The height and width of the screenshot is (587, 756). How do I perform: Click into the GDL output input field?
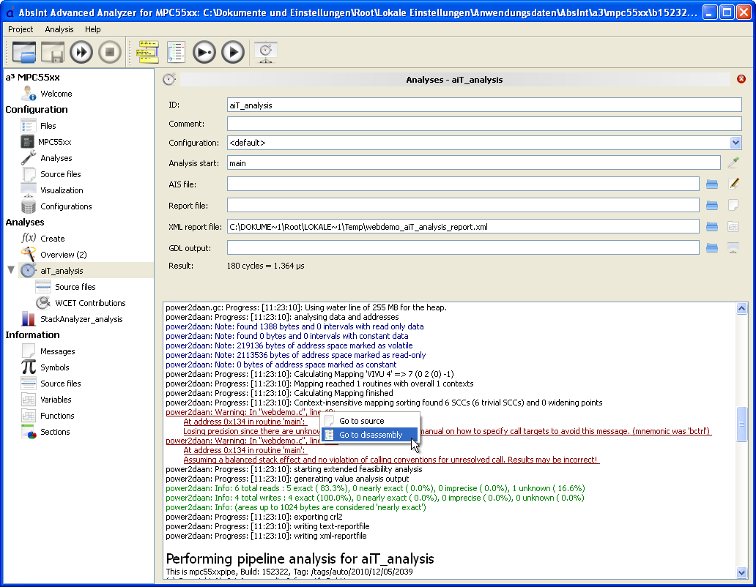(x=463, y=247)
